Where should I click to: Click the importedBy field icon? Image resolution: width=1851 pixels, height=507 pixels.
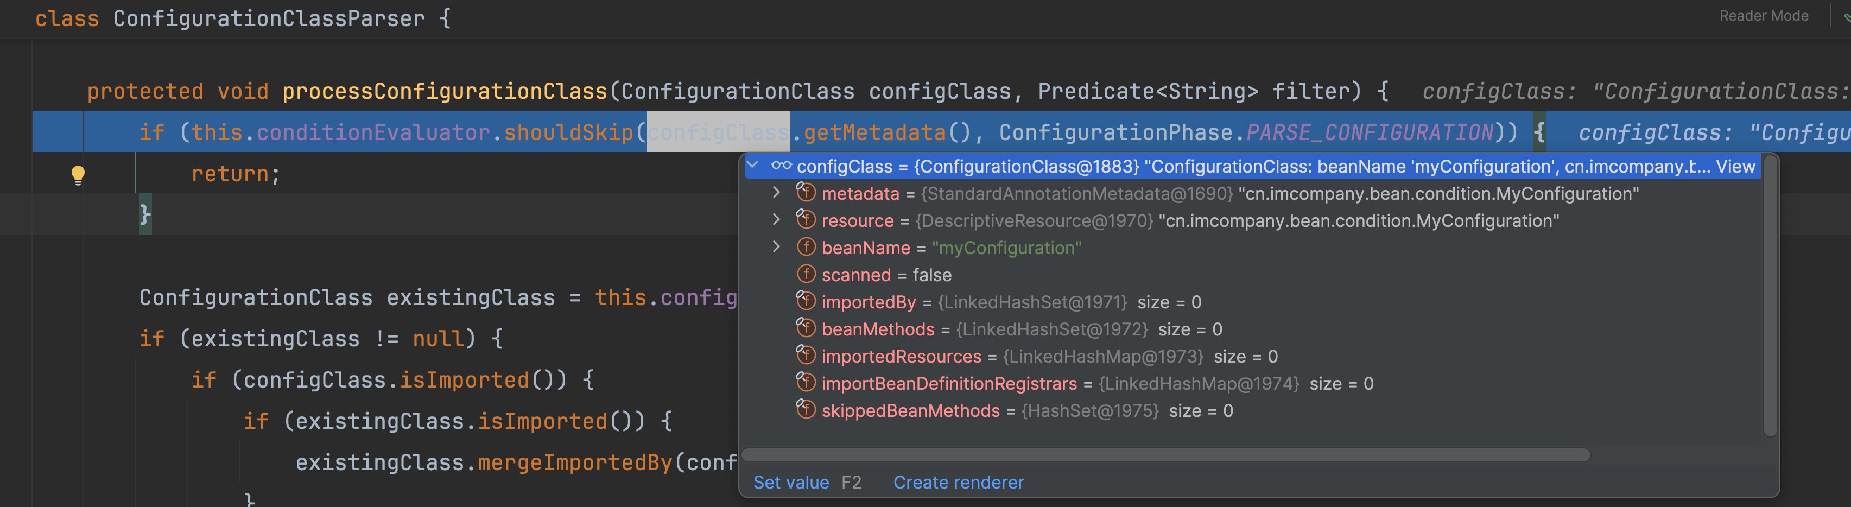(x=806, y=301)
